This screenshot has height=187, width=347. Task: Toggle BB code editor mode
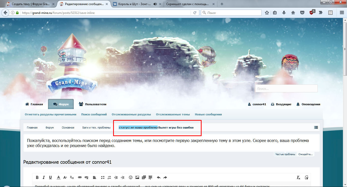[306, 177]
